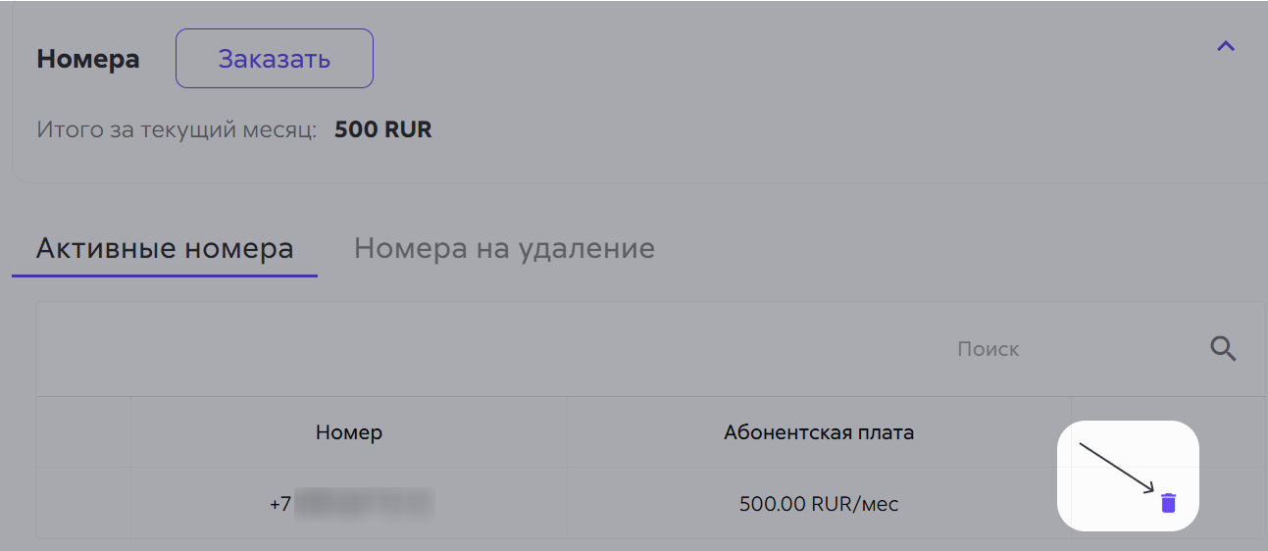Select the 500 RUR monthly total value

pyautogui.click(x=383, y=129)
